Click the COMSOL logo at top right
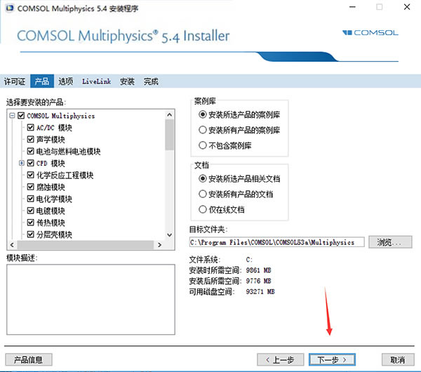The width and height of the screenshot is (421, 372). point(370,33)
